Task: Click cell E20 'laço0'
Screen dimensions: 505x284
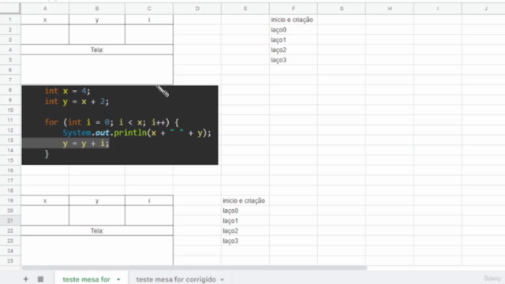Action: click(x=245, y=211)
